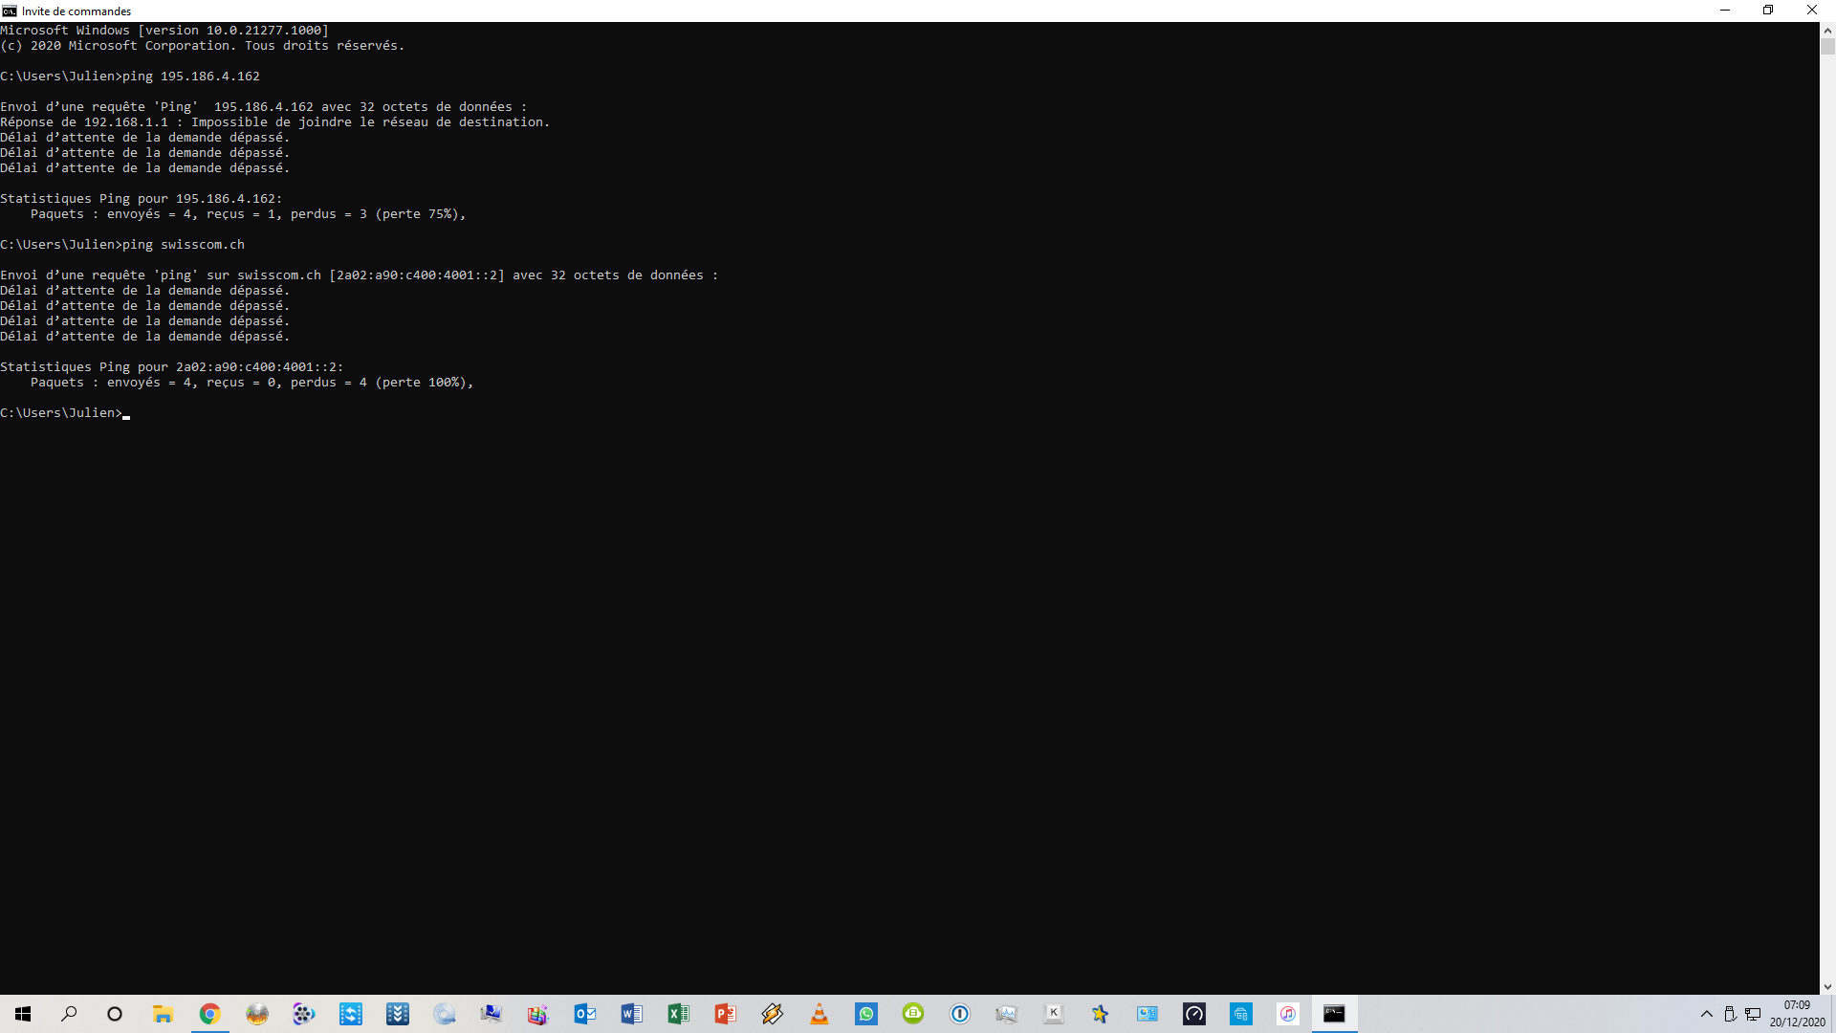Open Windows search magnifier
1836x1033 pixels.
69,1014
